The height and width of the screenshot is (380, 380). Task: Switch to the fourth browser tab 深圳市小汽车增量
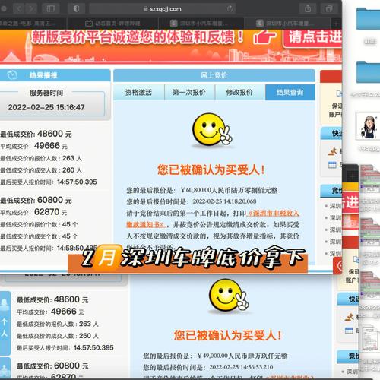coord(287,24)
